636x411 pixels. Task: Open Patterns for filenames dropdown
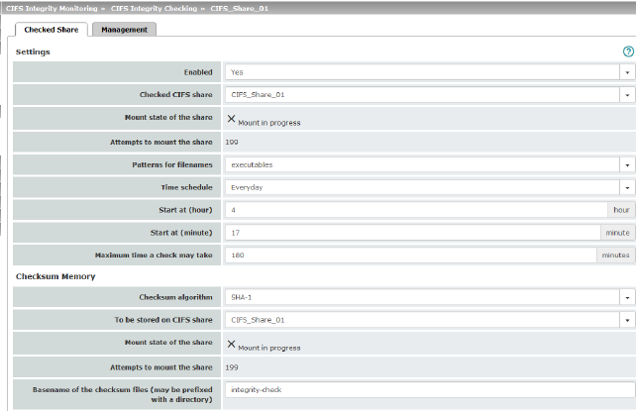(x=627, y=164)
